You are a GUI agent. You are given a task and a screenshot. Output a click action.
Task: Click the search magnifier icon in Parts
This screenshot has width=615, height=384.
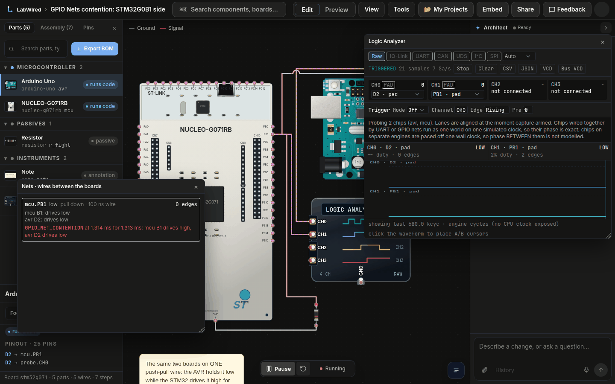(x=12, y=49)
